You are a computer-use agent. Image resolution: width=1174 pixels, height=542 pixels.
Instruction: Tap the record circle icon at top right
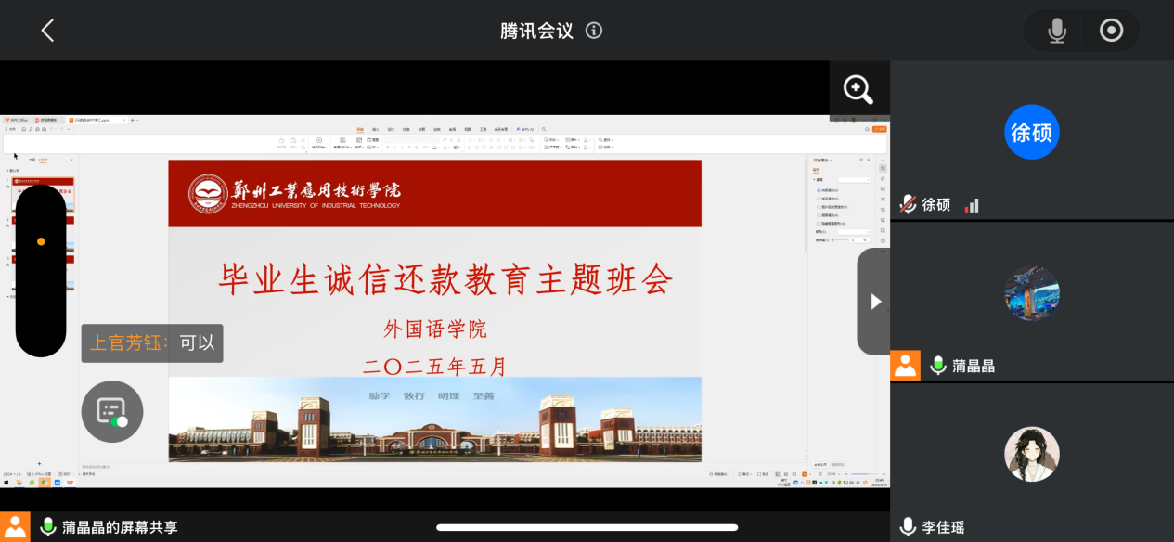click(x=1111, y=31)
